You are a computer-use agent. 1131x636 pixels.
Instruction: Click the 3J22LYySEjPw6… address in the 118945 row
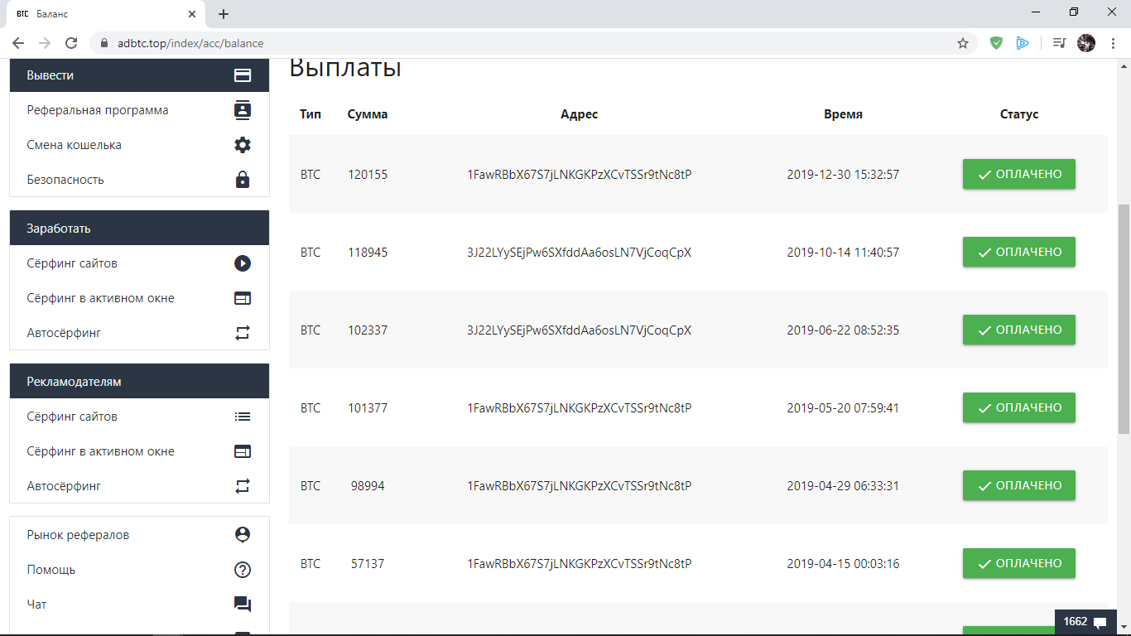pos(579,253)
